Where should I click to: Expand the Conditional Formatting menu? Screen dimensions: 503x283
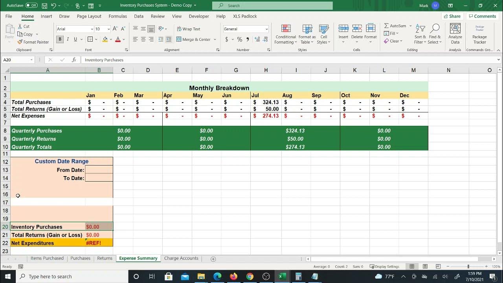coord(285,35)
